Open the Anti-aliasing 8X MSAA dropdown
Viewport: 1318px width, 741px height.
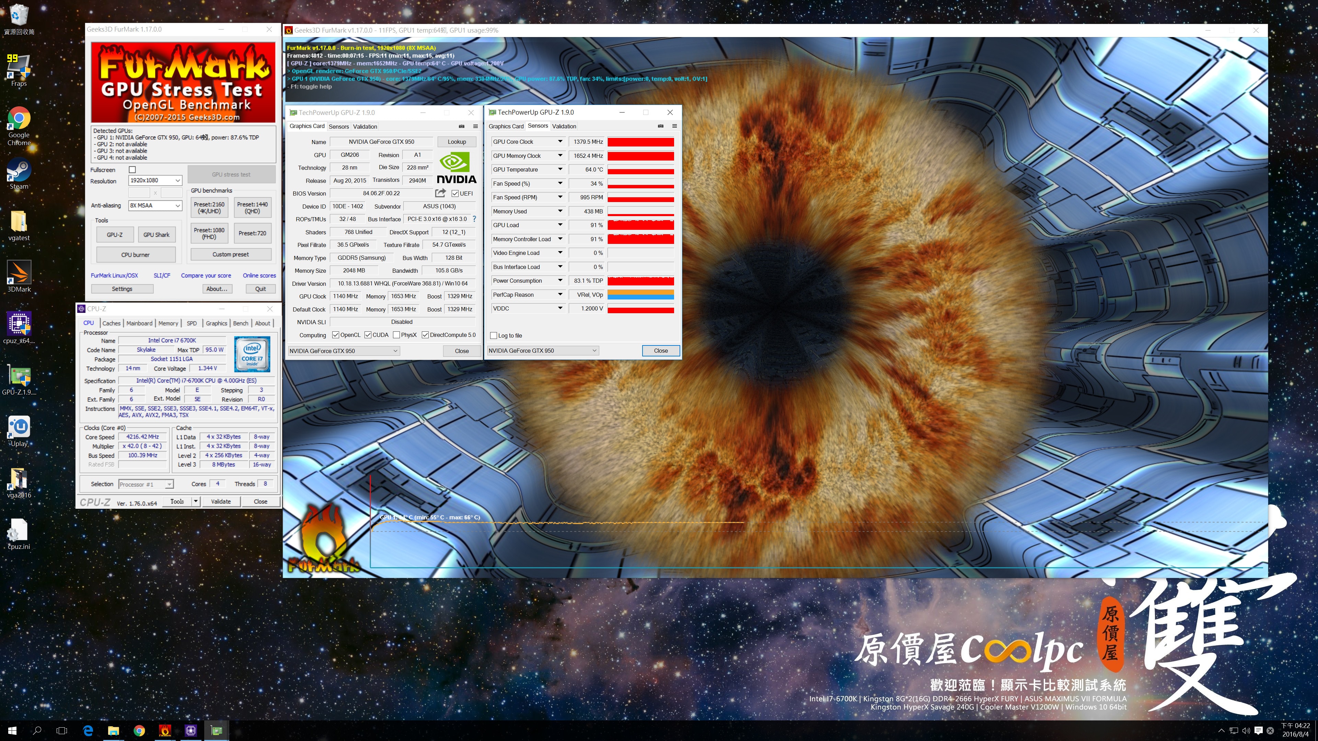[x=154, y=205]
